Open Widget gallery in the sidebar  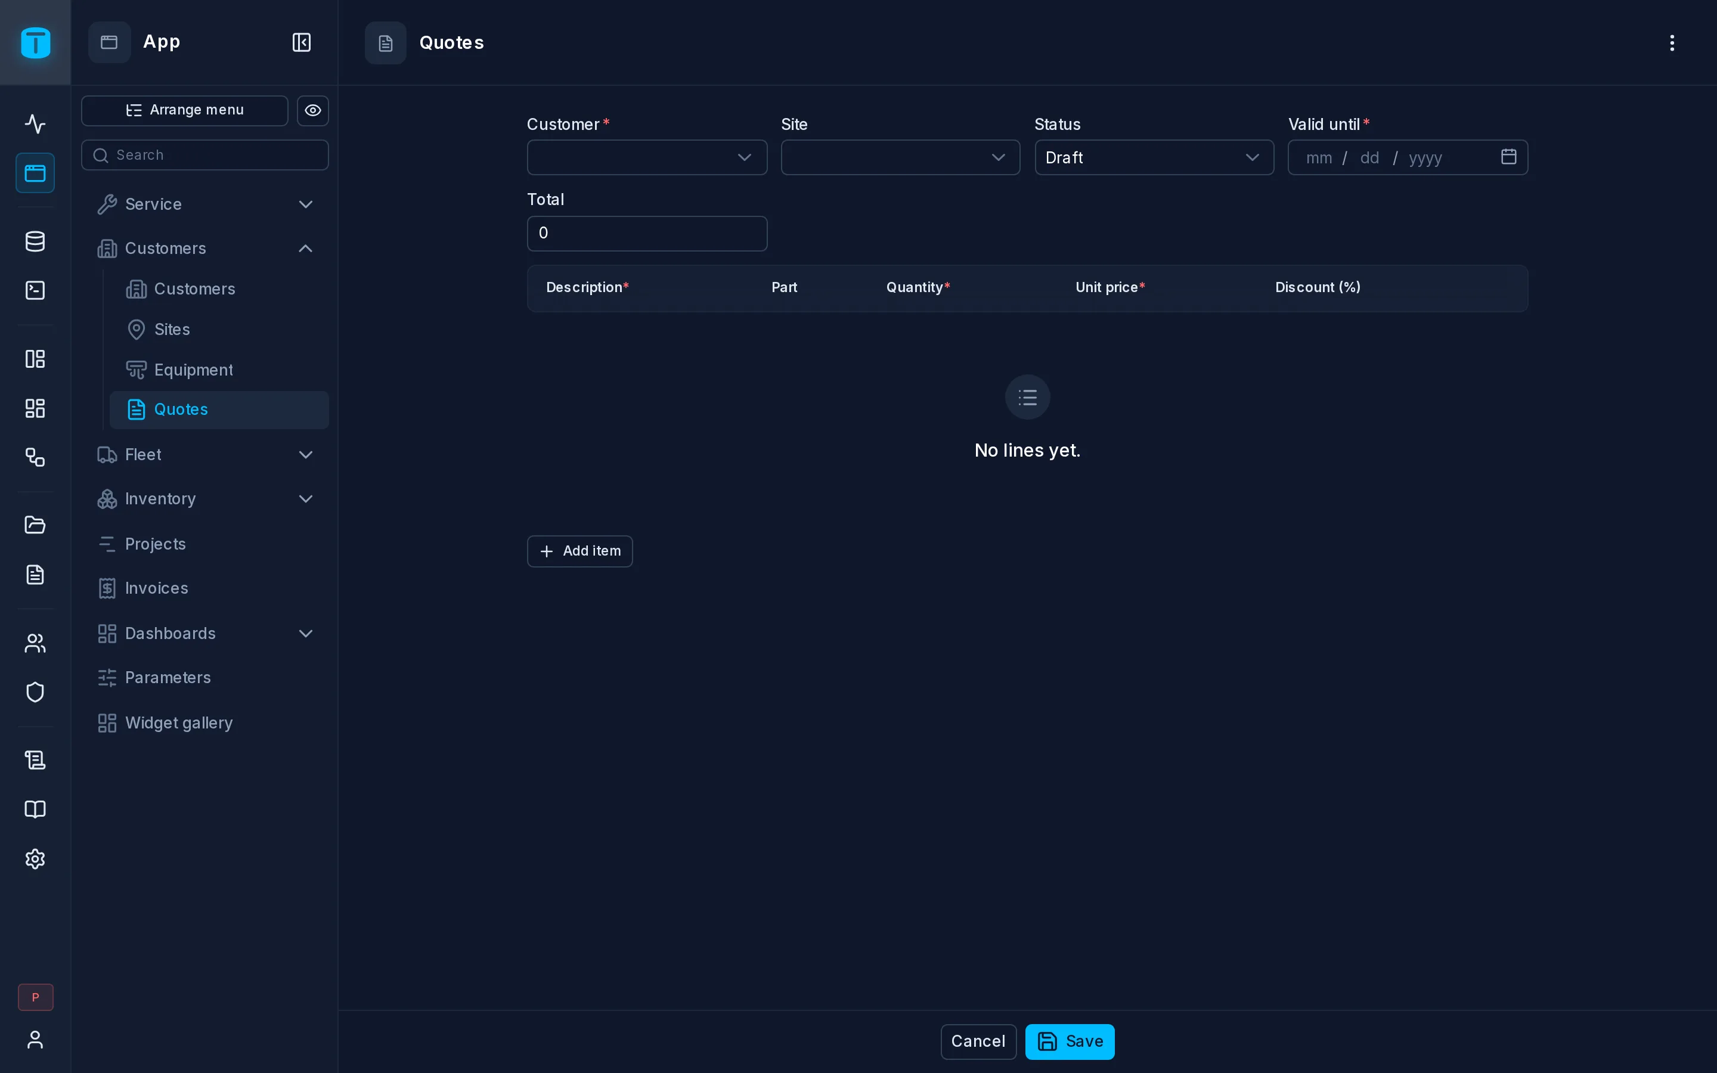point(205,723)
